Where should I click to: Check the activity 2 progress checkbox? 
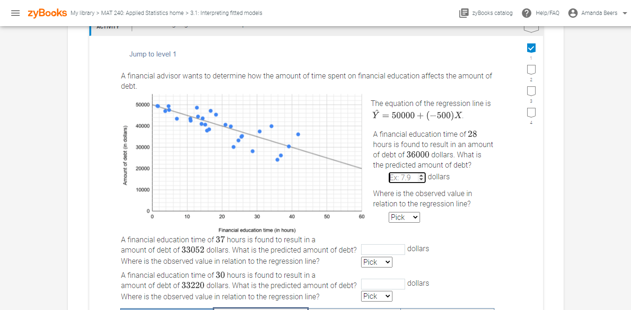point(531,69)
